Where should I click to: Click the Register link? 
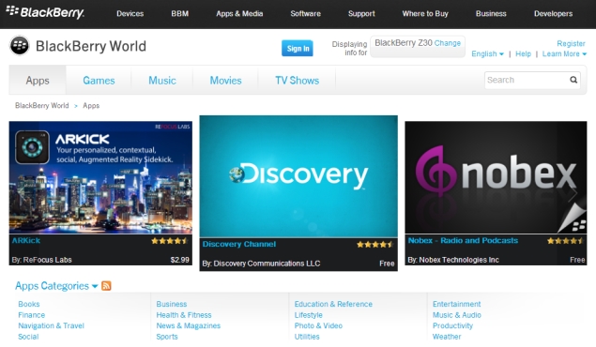point(571,43)
